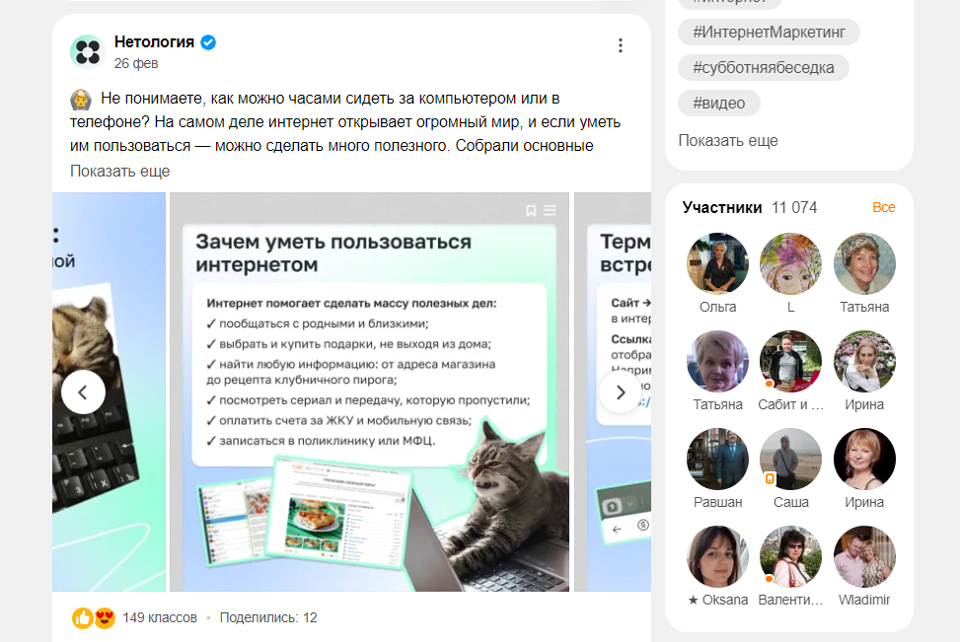The width and height of the screenshot is (960, 642).
Task: Select the #видео hashtag
Action: [x=719, y=103]
